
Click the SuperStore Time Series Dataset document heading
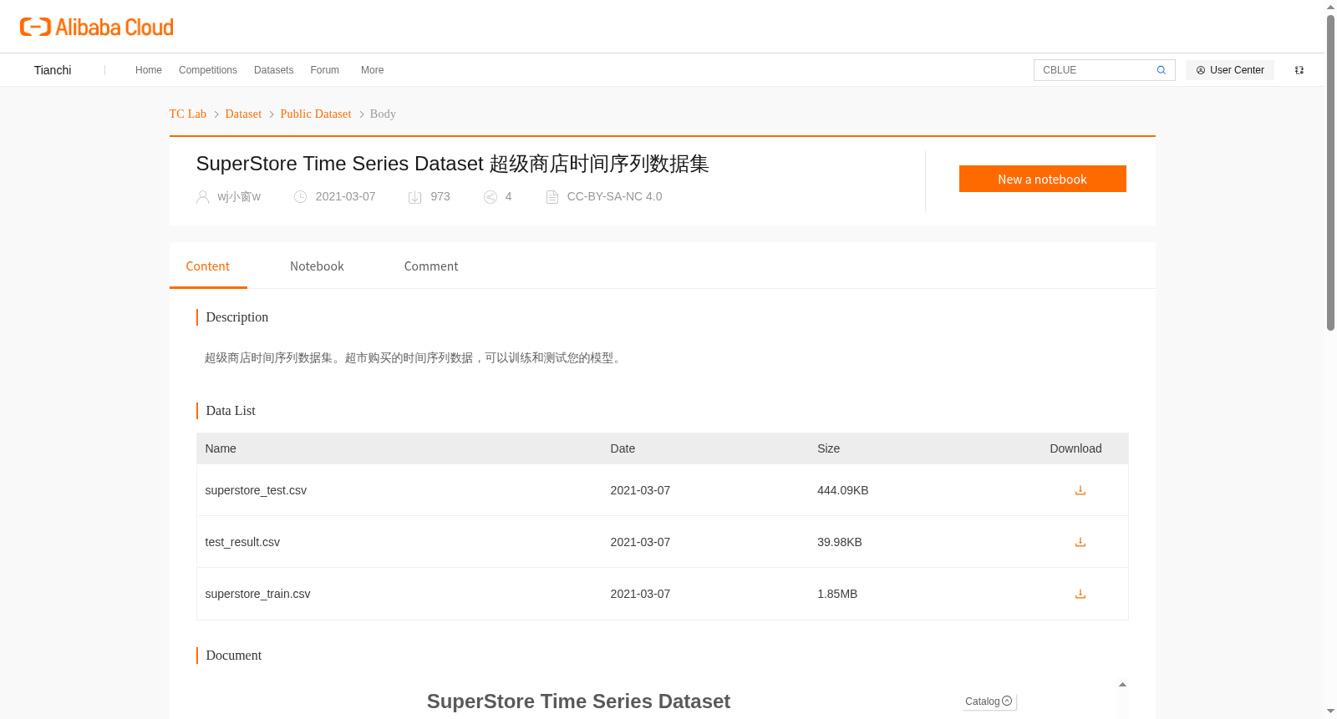point(578,701)
